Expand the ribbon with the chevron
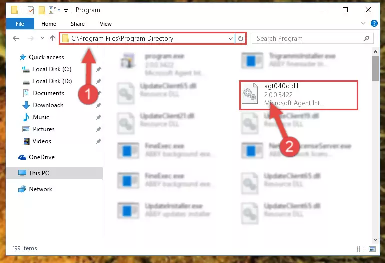Viewport: 385px width, 263px height. point(363,24)
